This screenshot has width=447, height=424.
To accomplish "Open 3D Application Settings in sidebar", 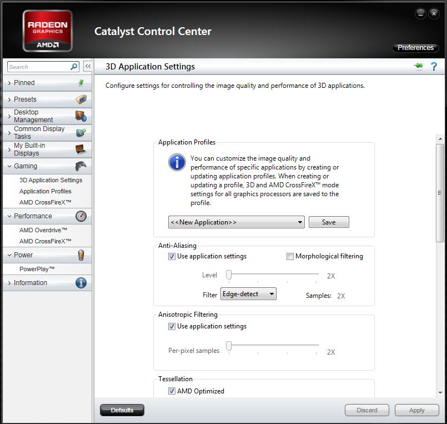I will tap(51, 180).
